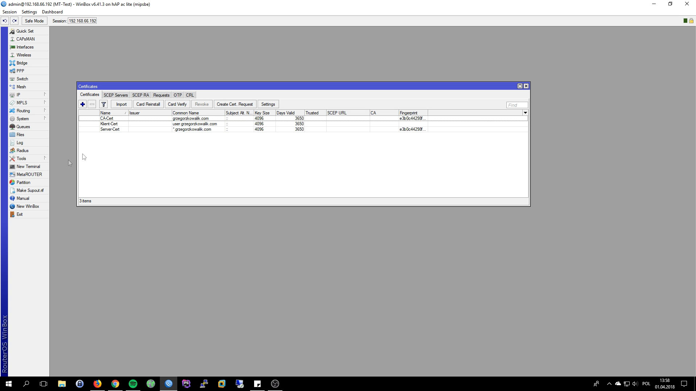Image resolution: width=696 pixels, height=391 pixels.
Task: Click the certificate Settings button
Action: coord(268,104)
